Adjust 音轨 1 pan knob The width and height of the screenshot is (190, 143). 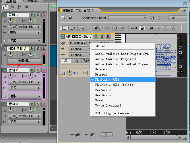click(x=30, y=20)
